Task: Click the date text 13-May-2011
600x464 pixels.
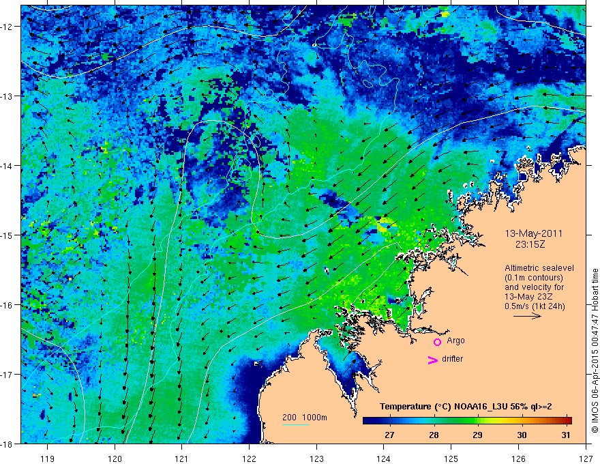Action: (534, 233)
